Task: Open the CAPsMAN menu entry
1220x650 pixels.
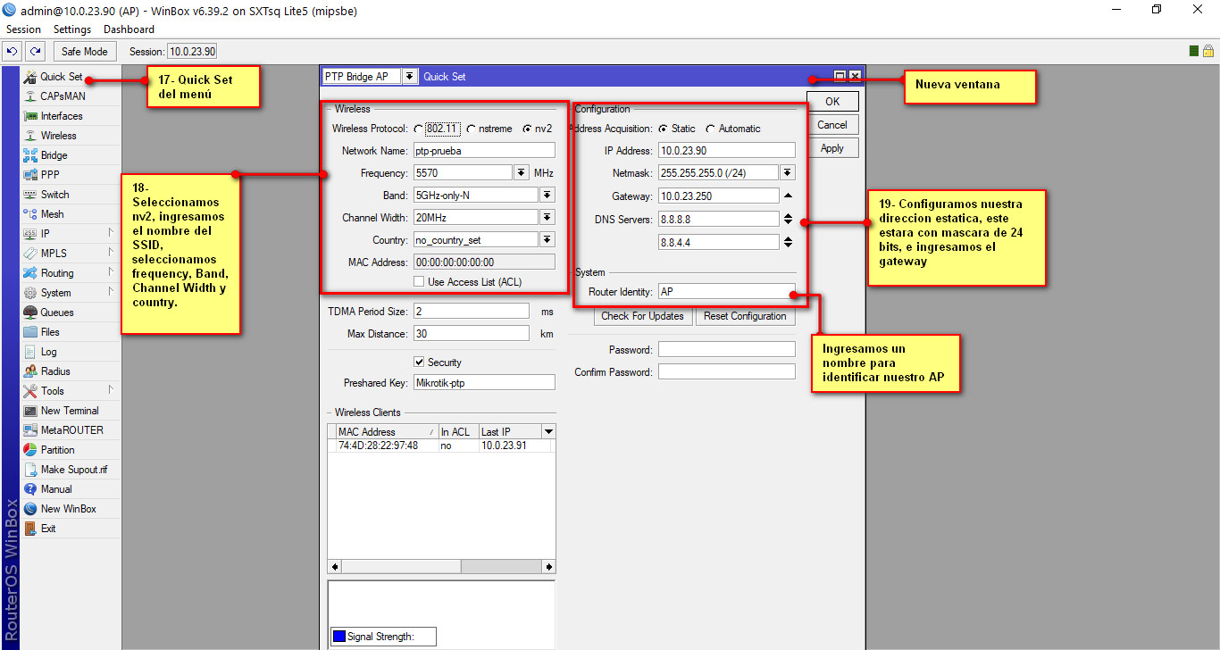Action: [x=63, y=96]
